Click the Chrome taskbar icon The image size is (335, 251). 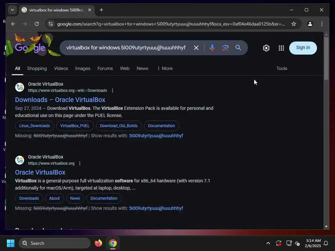(113, 243)
